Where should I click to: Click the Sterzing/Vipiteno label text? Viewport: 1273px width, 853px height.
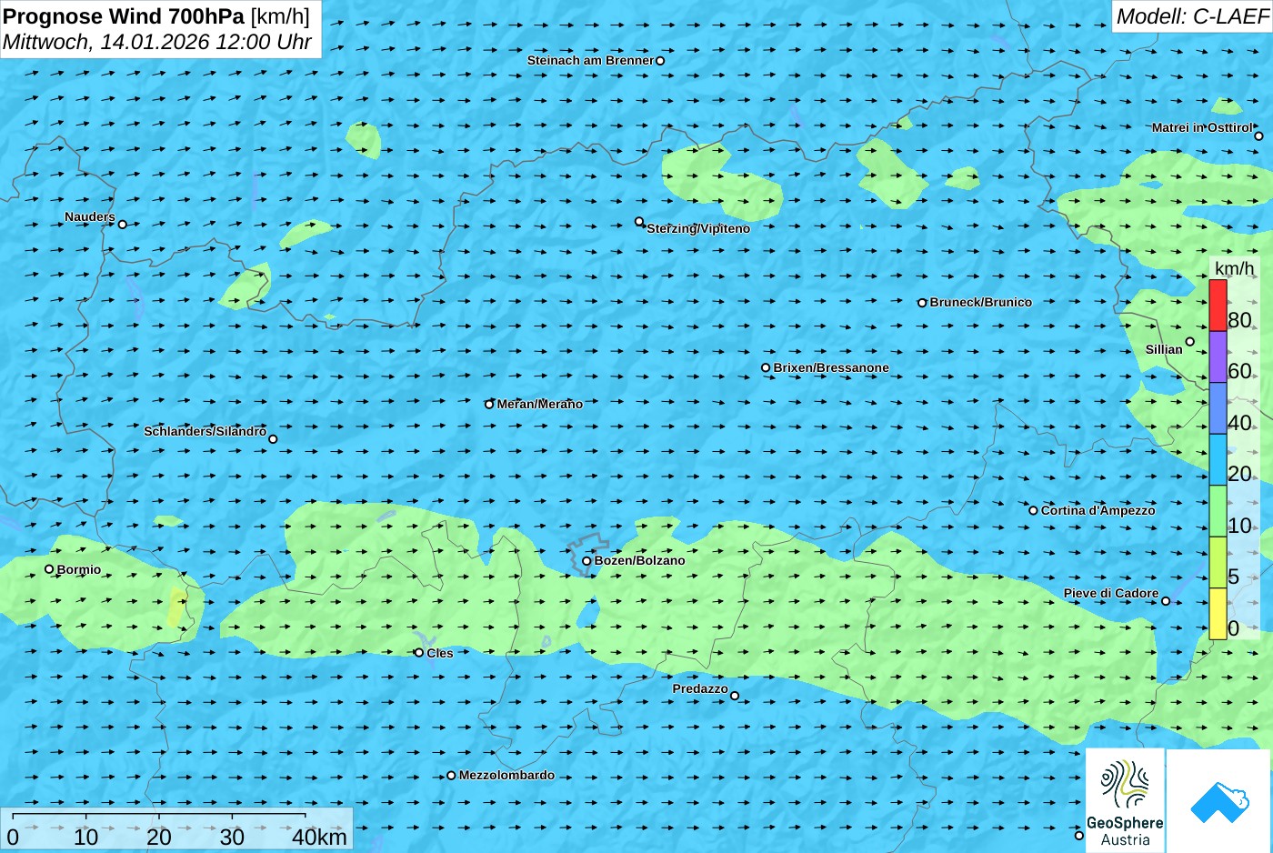tap(698, 228)
